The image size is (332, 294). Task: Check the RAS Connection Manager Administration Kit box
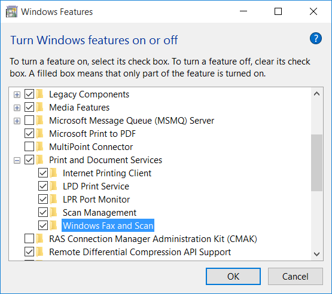[x=29, y=238]
